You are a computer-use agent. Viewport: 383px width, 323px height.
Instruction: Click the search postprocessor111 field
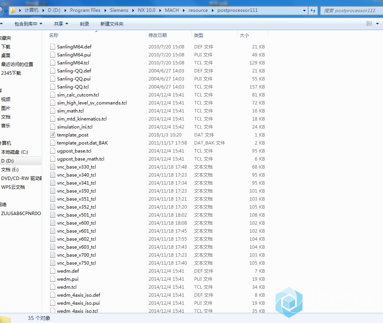tap(352, 11)
